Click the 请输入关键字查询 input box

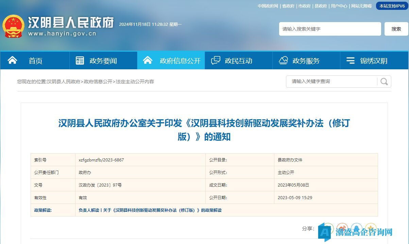[331, 82]
